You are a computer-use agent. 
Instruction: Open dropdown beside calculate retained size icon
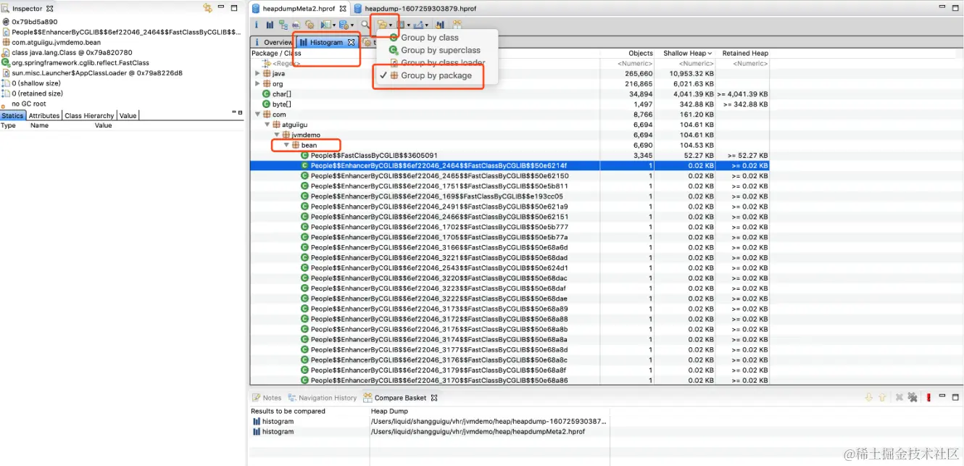coord(409,25)
